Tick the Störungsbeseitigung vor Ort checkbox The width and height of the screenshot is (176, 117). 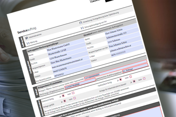click(x=82, y=28)
